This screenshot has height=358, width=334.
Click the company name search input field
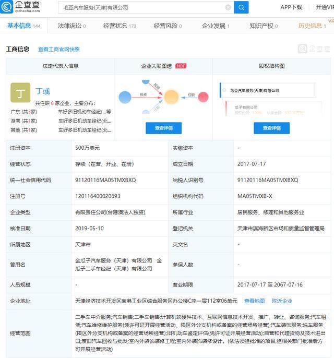141,8
